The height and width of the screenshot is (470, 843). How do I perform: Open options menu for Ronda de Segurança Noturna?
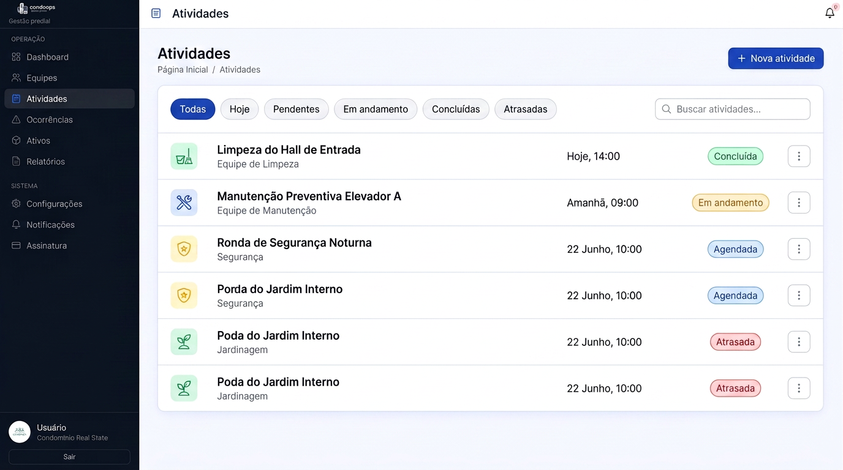[x=799, y=249]
